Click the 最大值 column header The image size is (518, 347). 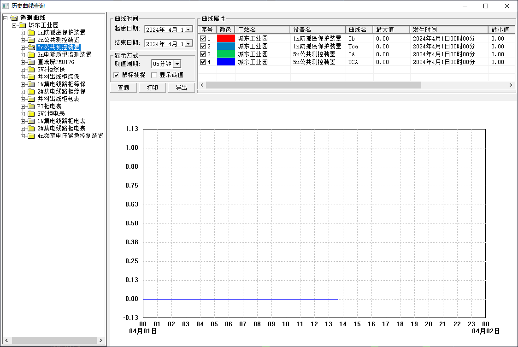pos(391,29)
